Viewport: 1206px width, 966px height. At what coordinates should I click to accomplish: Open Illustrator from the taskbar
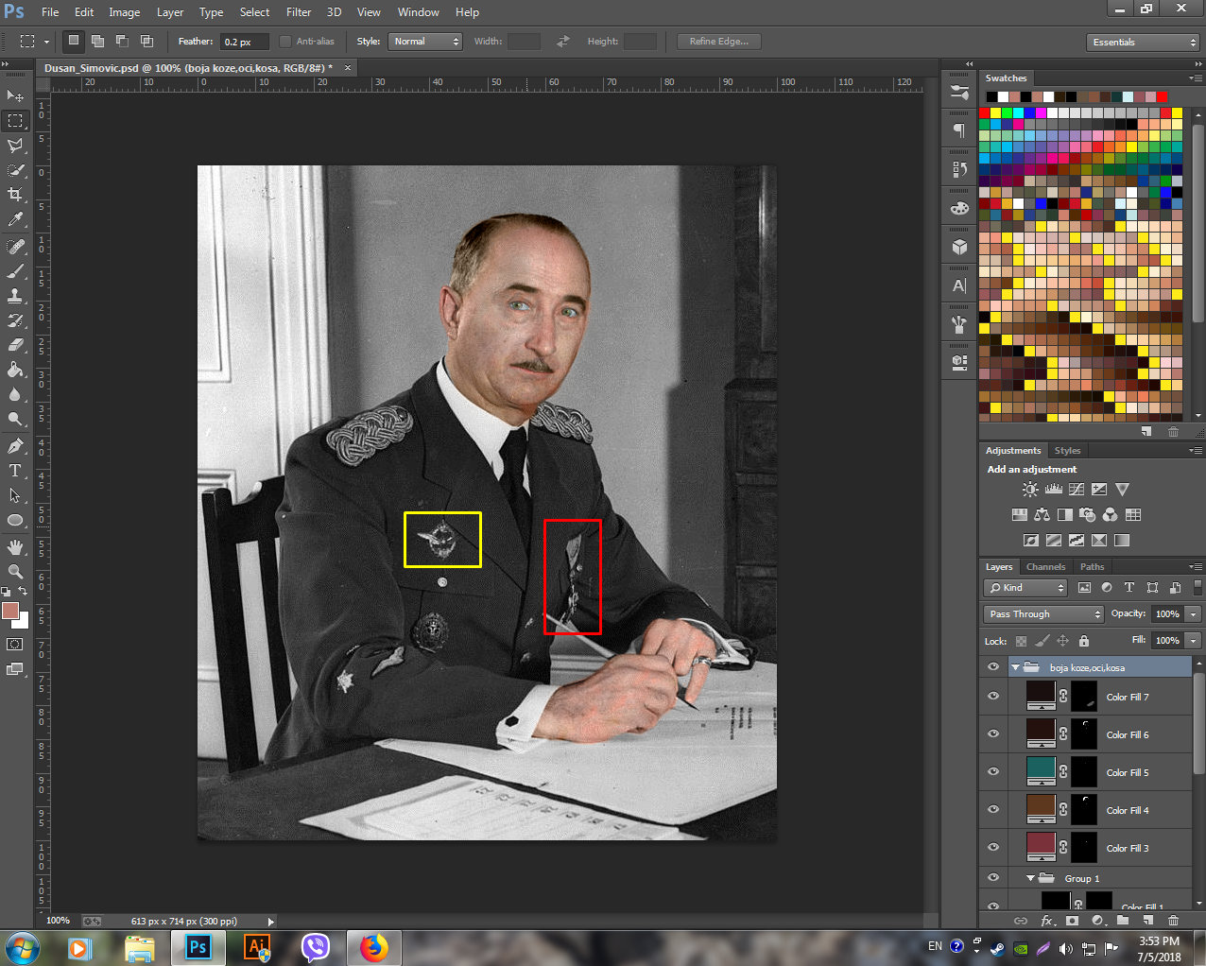click(x=257, y=947)
